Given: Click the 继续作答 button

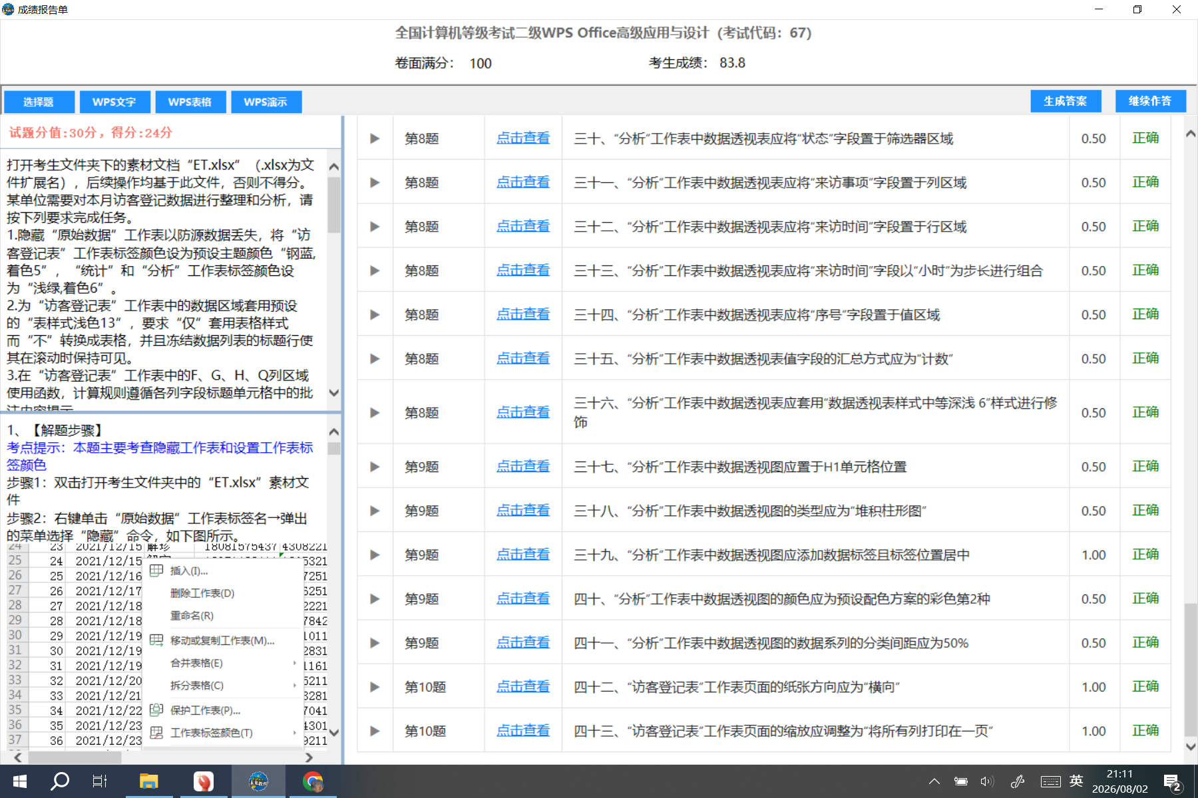Looking at the screenshot, I should click(1151, 101).
